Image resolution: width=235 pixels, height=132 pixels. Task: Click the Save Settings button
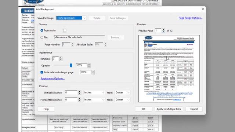tap(118, 18)
